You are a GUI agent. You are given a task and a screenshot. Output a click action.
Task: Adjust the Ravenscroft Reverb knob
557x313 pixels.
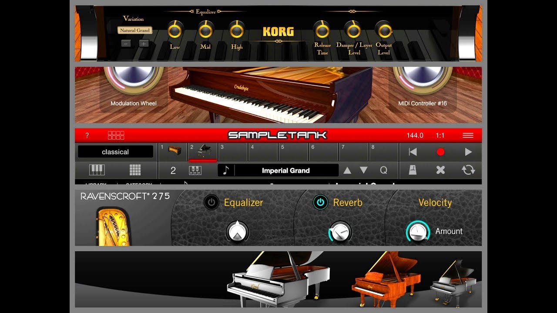coord(340,233)
